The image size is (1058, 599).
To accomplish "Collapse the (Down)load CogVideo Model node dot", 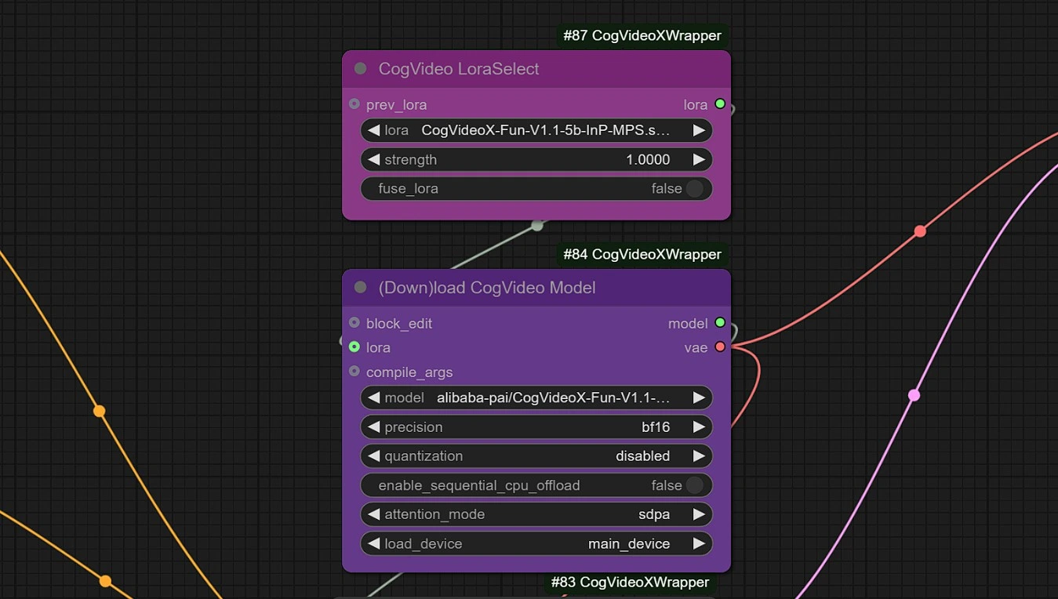I will [x=361, y=287].
